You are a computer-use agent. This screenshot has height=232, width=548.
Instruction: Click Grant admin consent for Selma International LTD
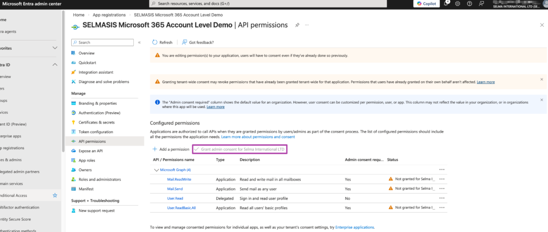(240, 149)
